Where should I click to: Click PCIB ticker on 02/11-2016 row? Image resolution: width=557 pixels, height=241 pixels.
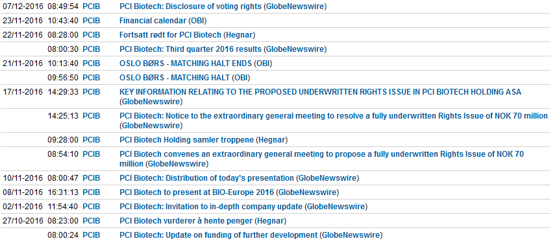[92, 206]
